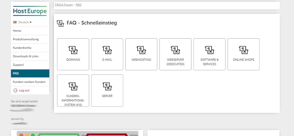This screenshot has width=294, height=136.
Task: Open the E-MAIL FAQ tile icon
Action: point(107,50)
